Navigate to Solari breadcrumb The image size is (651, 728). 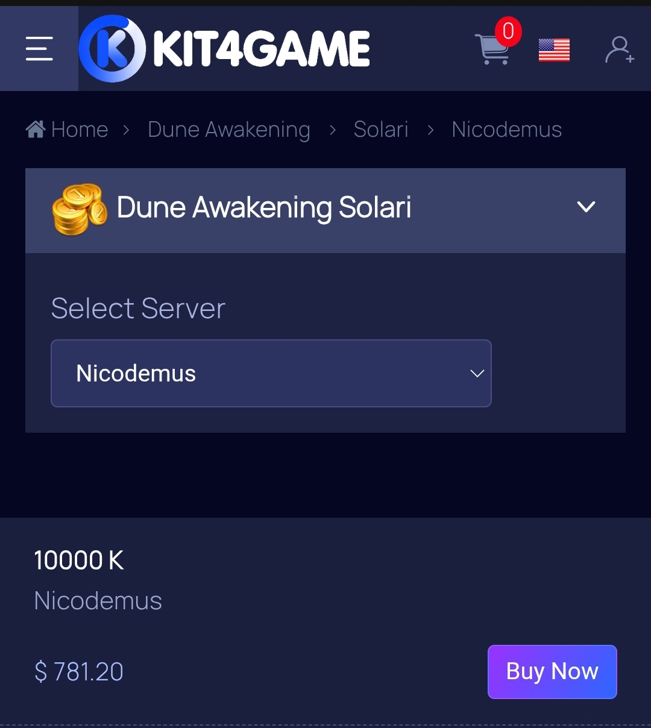(381, 130)
